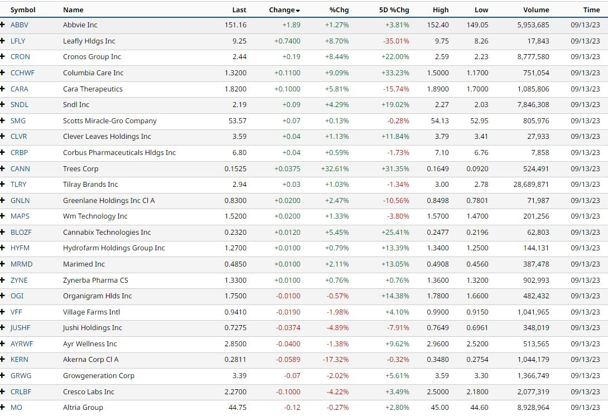Click the plus icon beside ZYNE
608x416 pixels.
pyautogui.click(x=2, y=280)
